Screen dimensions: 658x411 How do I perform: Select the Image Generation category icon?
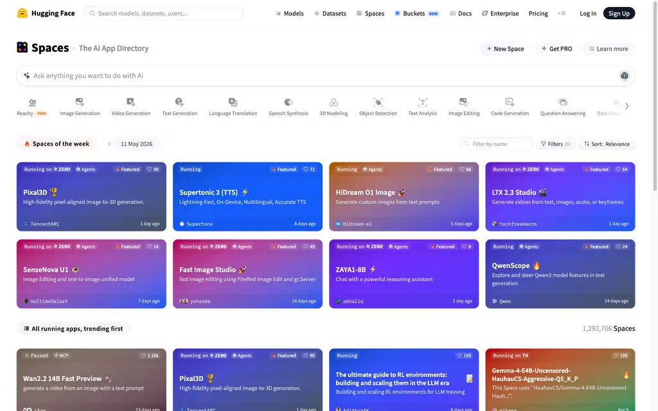80,102
